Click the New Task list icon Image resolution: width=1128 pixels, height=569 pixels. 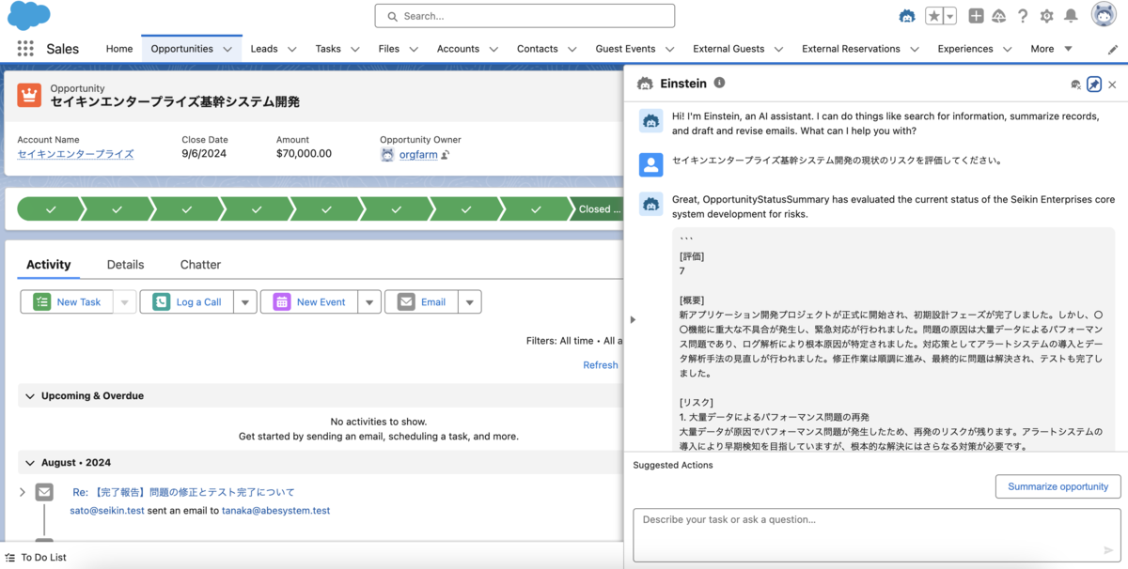(x=41, y=302)
